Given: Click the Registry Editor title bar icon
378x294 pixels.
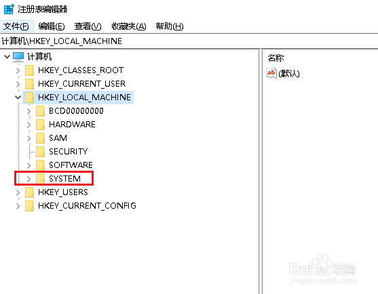Looking at the screenshot, I should tap(9, 9).
